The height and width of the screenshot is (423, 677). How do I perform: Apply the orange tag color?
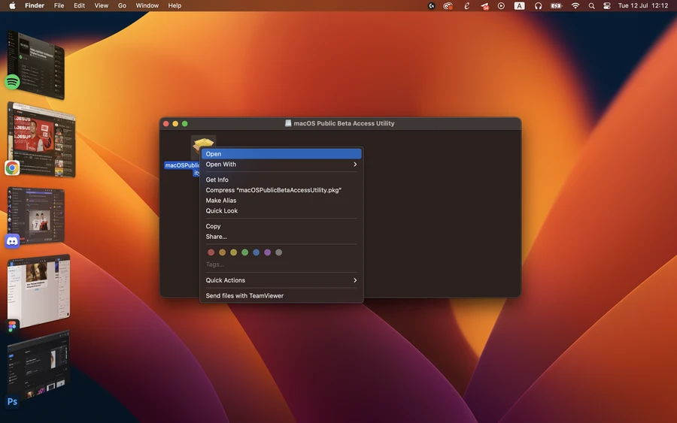[223, 252]
